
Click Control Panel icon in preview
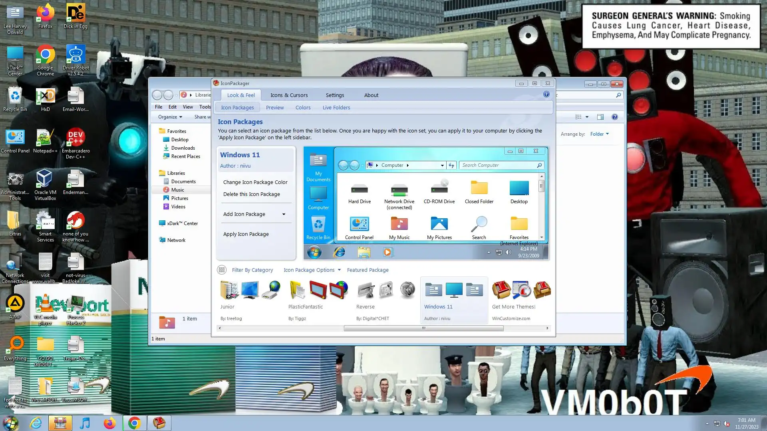coord(359,225)
